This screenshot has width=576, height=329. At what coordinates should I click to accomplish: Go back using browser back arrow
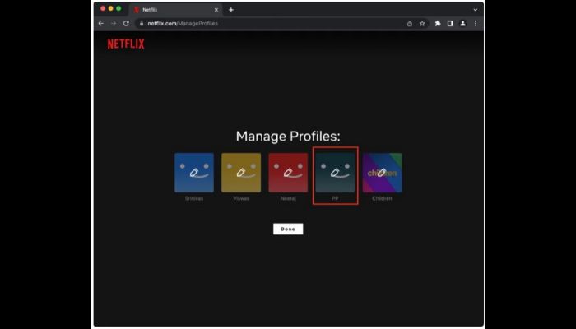point(101,23)
